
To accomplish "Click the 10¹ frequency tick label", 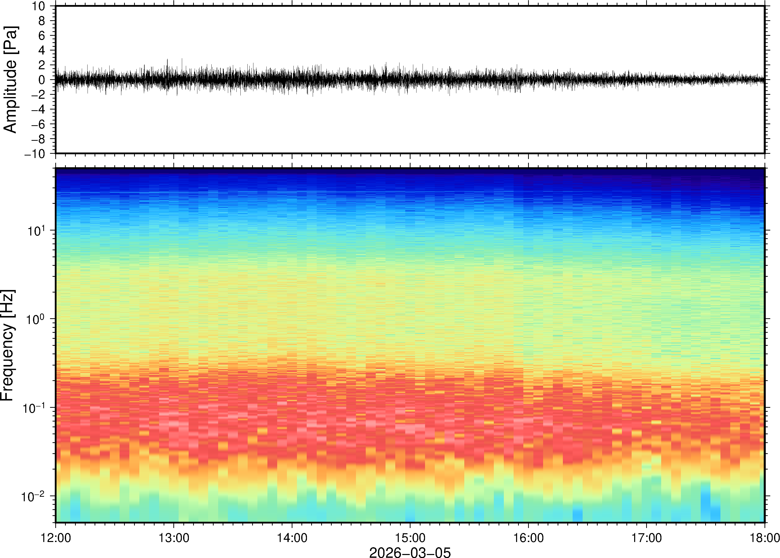I will tap(36, 230).
